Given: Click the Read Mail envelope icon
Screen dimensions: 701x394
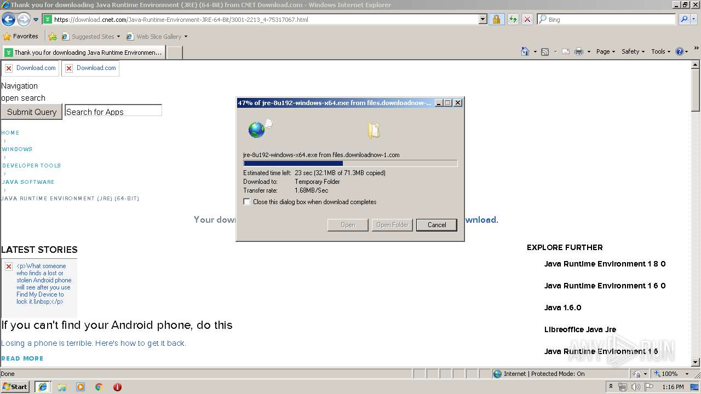Looking at the screenshot, I should (566, 51).
